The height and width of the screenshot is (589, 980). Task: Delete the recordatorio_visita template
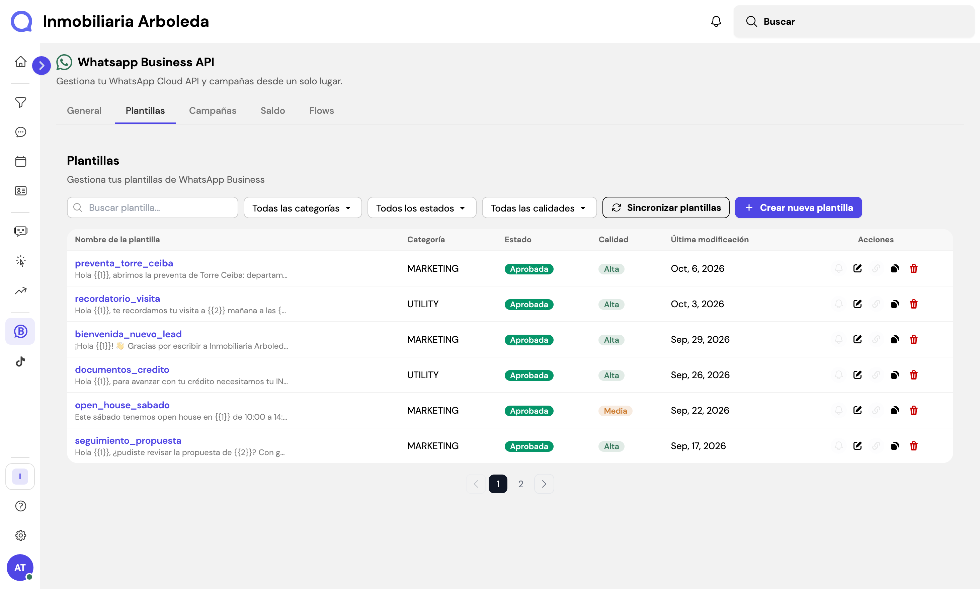pyautogui.click(x=913, y=304)
